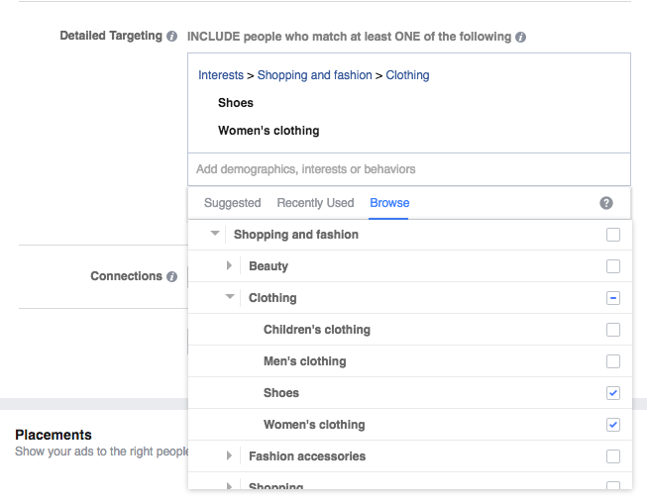
Task: Open the help question mark in browse tabs
Action: [x=606, y=203]
